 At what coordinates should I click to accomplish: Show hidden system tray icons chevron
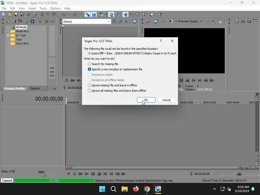click(214, 189)
